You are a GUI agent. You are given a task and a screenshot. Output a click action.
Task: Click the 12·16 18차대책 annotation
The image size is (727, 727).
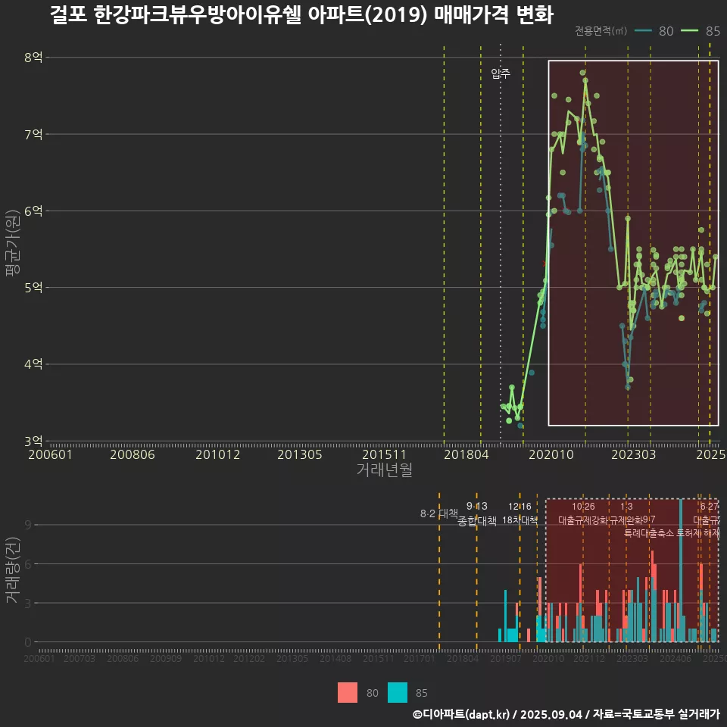[x=520, y=513]
